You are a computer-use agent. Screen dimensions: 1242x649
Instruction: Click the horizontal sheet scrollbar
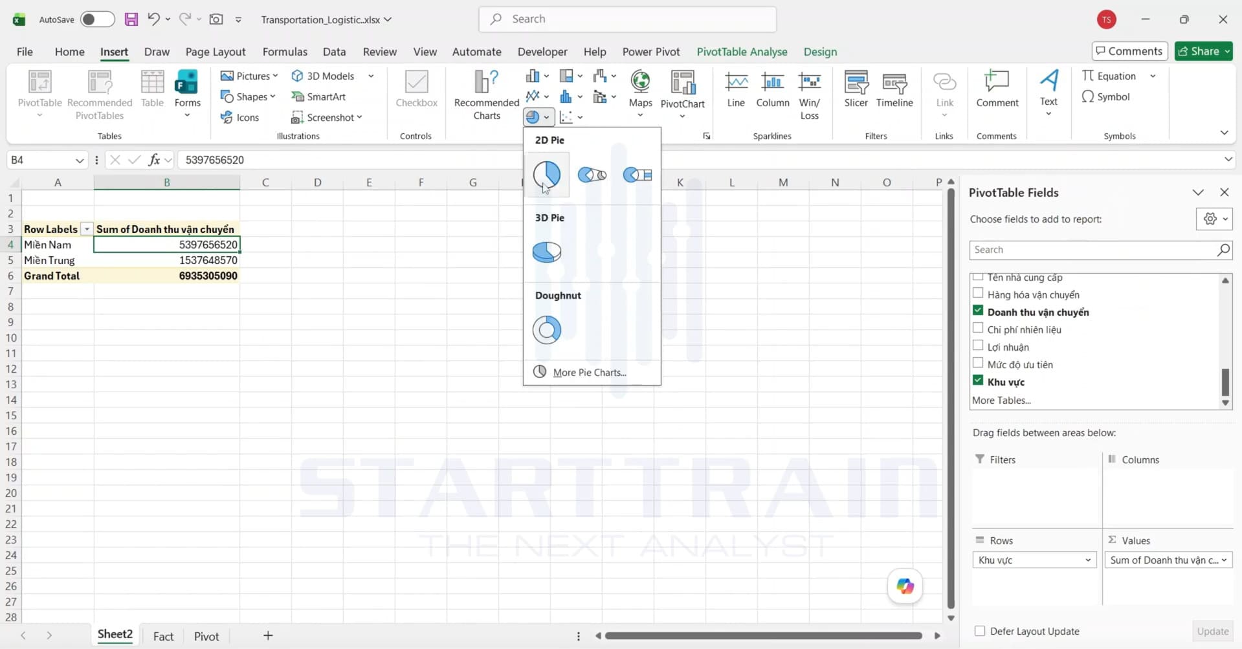(x=764, y=635)
